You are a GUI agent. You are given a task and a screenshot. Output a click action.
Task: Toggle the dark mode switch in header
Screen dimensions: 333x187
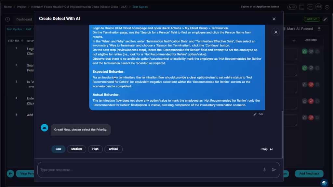coord(292,7)
